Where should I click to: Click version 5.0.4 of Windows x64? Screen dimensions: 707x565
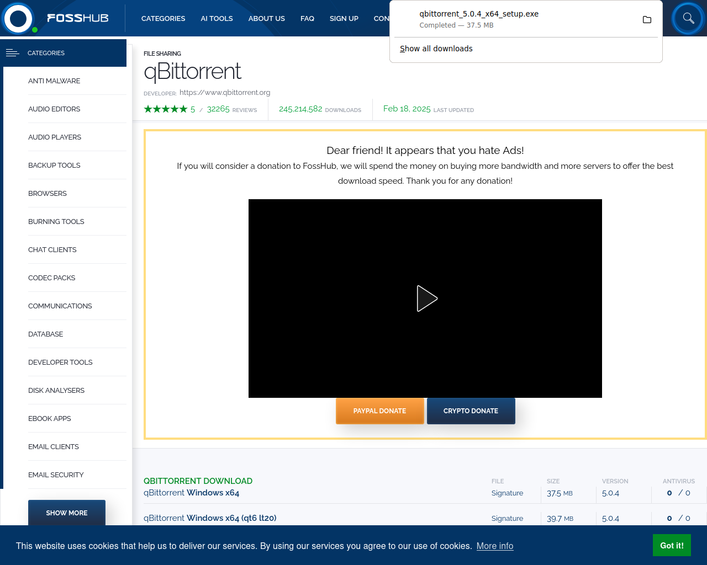point(610,493)
